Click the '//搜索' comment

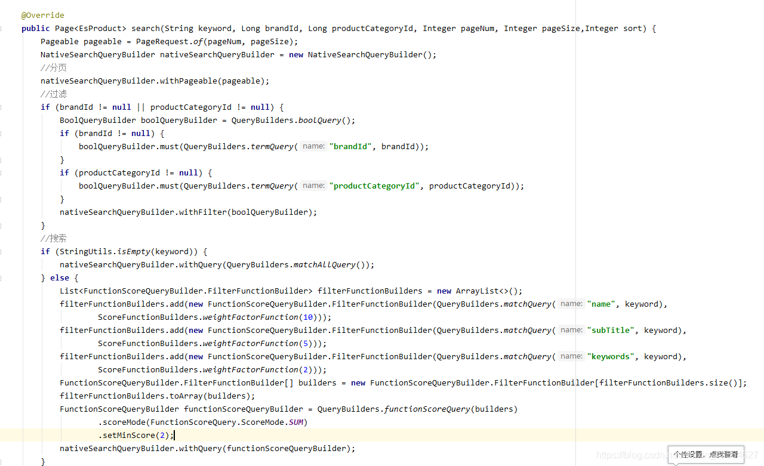pos(54,238)
